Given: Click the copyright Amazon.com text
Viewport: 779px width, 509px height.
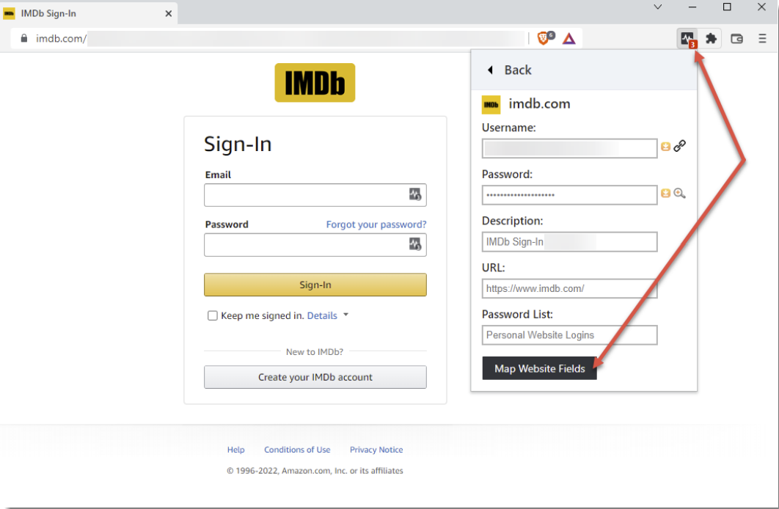Looking at the screenshot, I should tap(315, 471).
